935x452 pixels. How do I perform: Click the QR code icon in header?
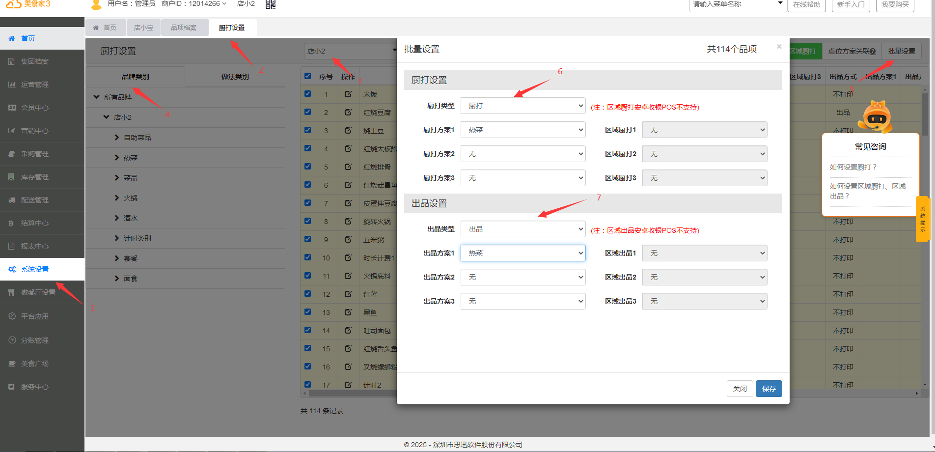(271, 4)
